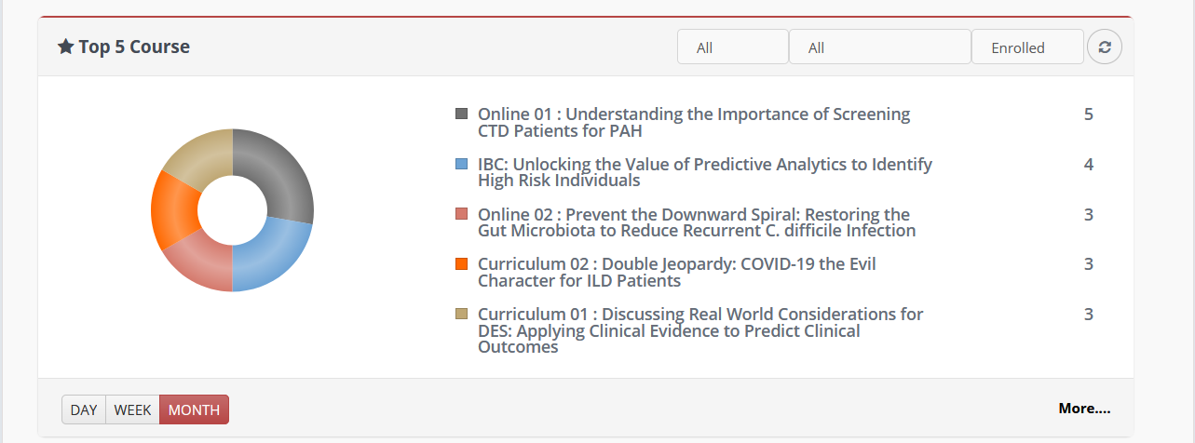Click the tan legend square for Curriculum 01

[461, 314]
